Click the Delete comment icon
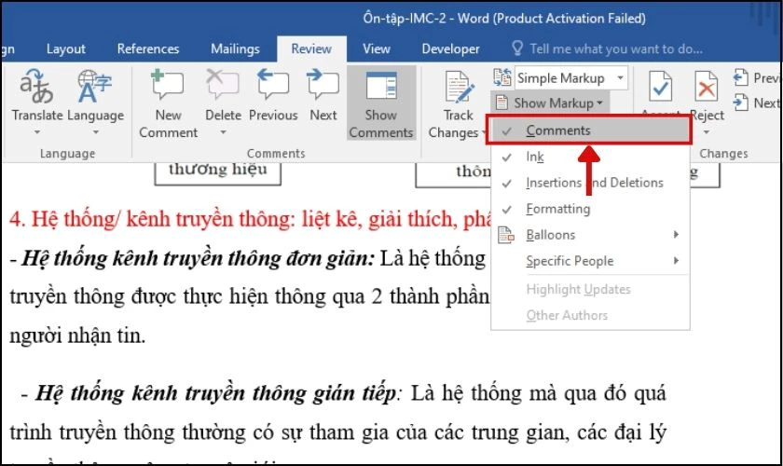Screen dimensions: 783x466 [x=223, y=85]
